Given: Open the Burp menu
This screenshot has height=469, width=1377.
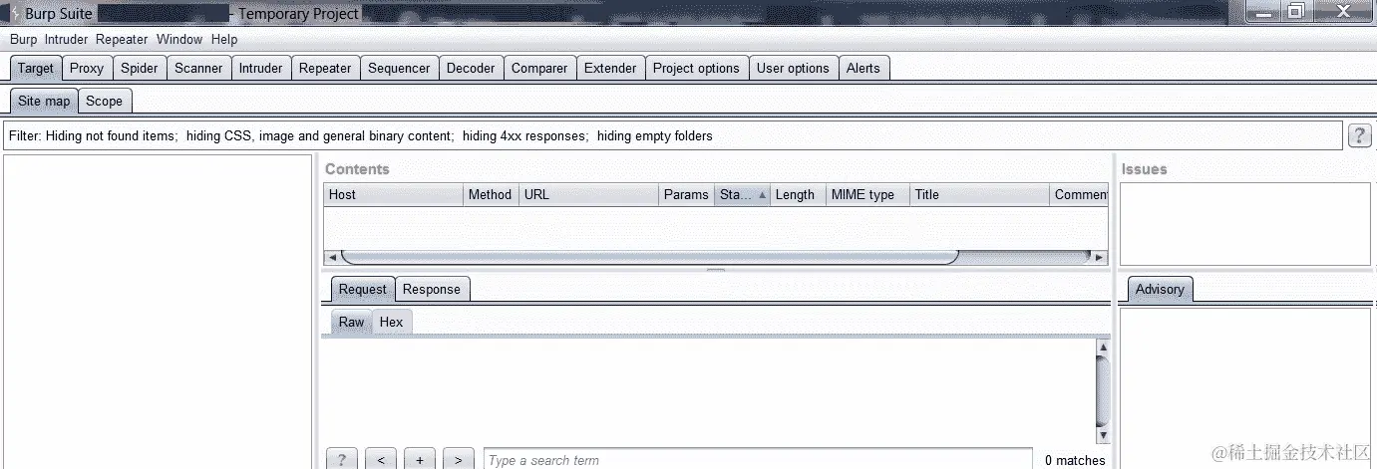Looking at the screenshot, I should coord(23,39).
